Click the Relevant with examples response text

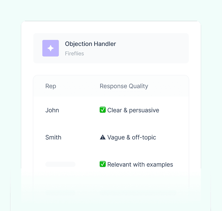coord(140,165)
